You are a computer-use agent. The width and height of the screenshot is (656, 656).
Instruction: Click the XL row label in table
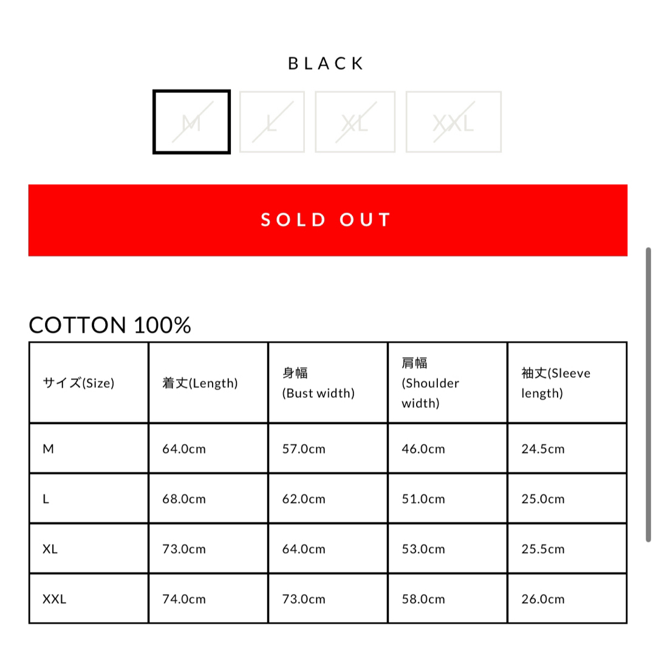click(x=89, y=548)
